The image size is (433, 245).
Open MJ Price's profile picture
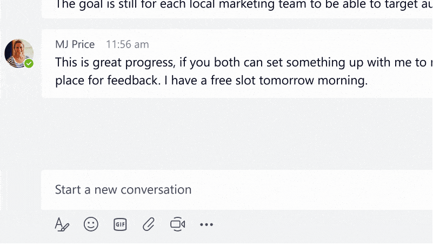tap(19, 54)
